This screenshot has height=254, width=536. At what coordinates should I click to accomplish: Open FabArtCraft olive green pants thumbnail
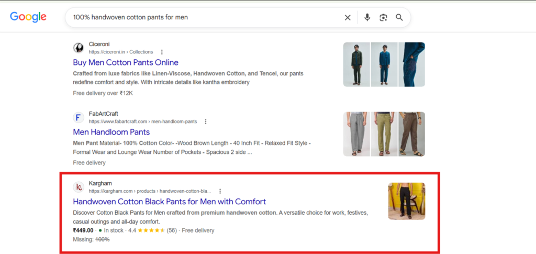(x=384, y=134)
